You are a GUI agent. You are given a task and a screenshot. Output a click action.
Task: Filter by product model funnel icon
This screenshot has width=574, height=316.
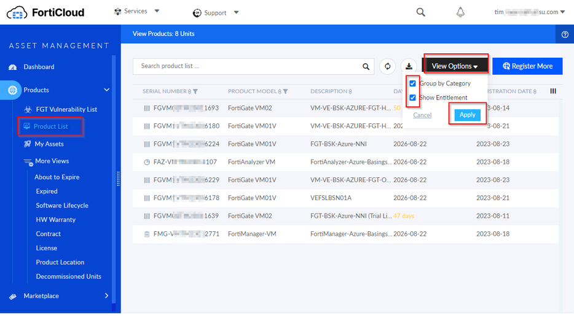point(285,91)
